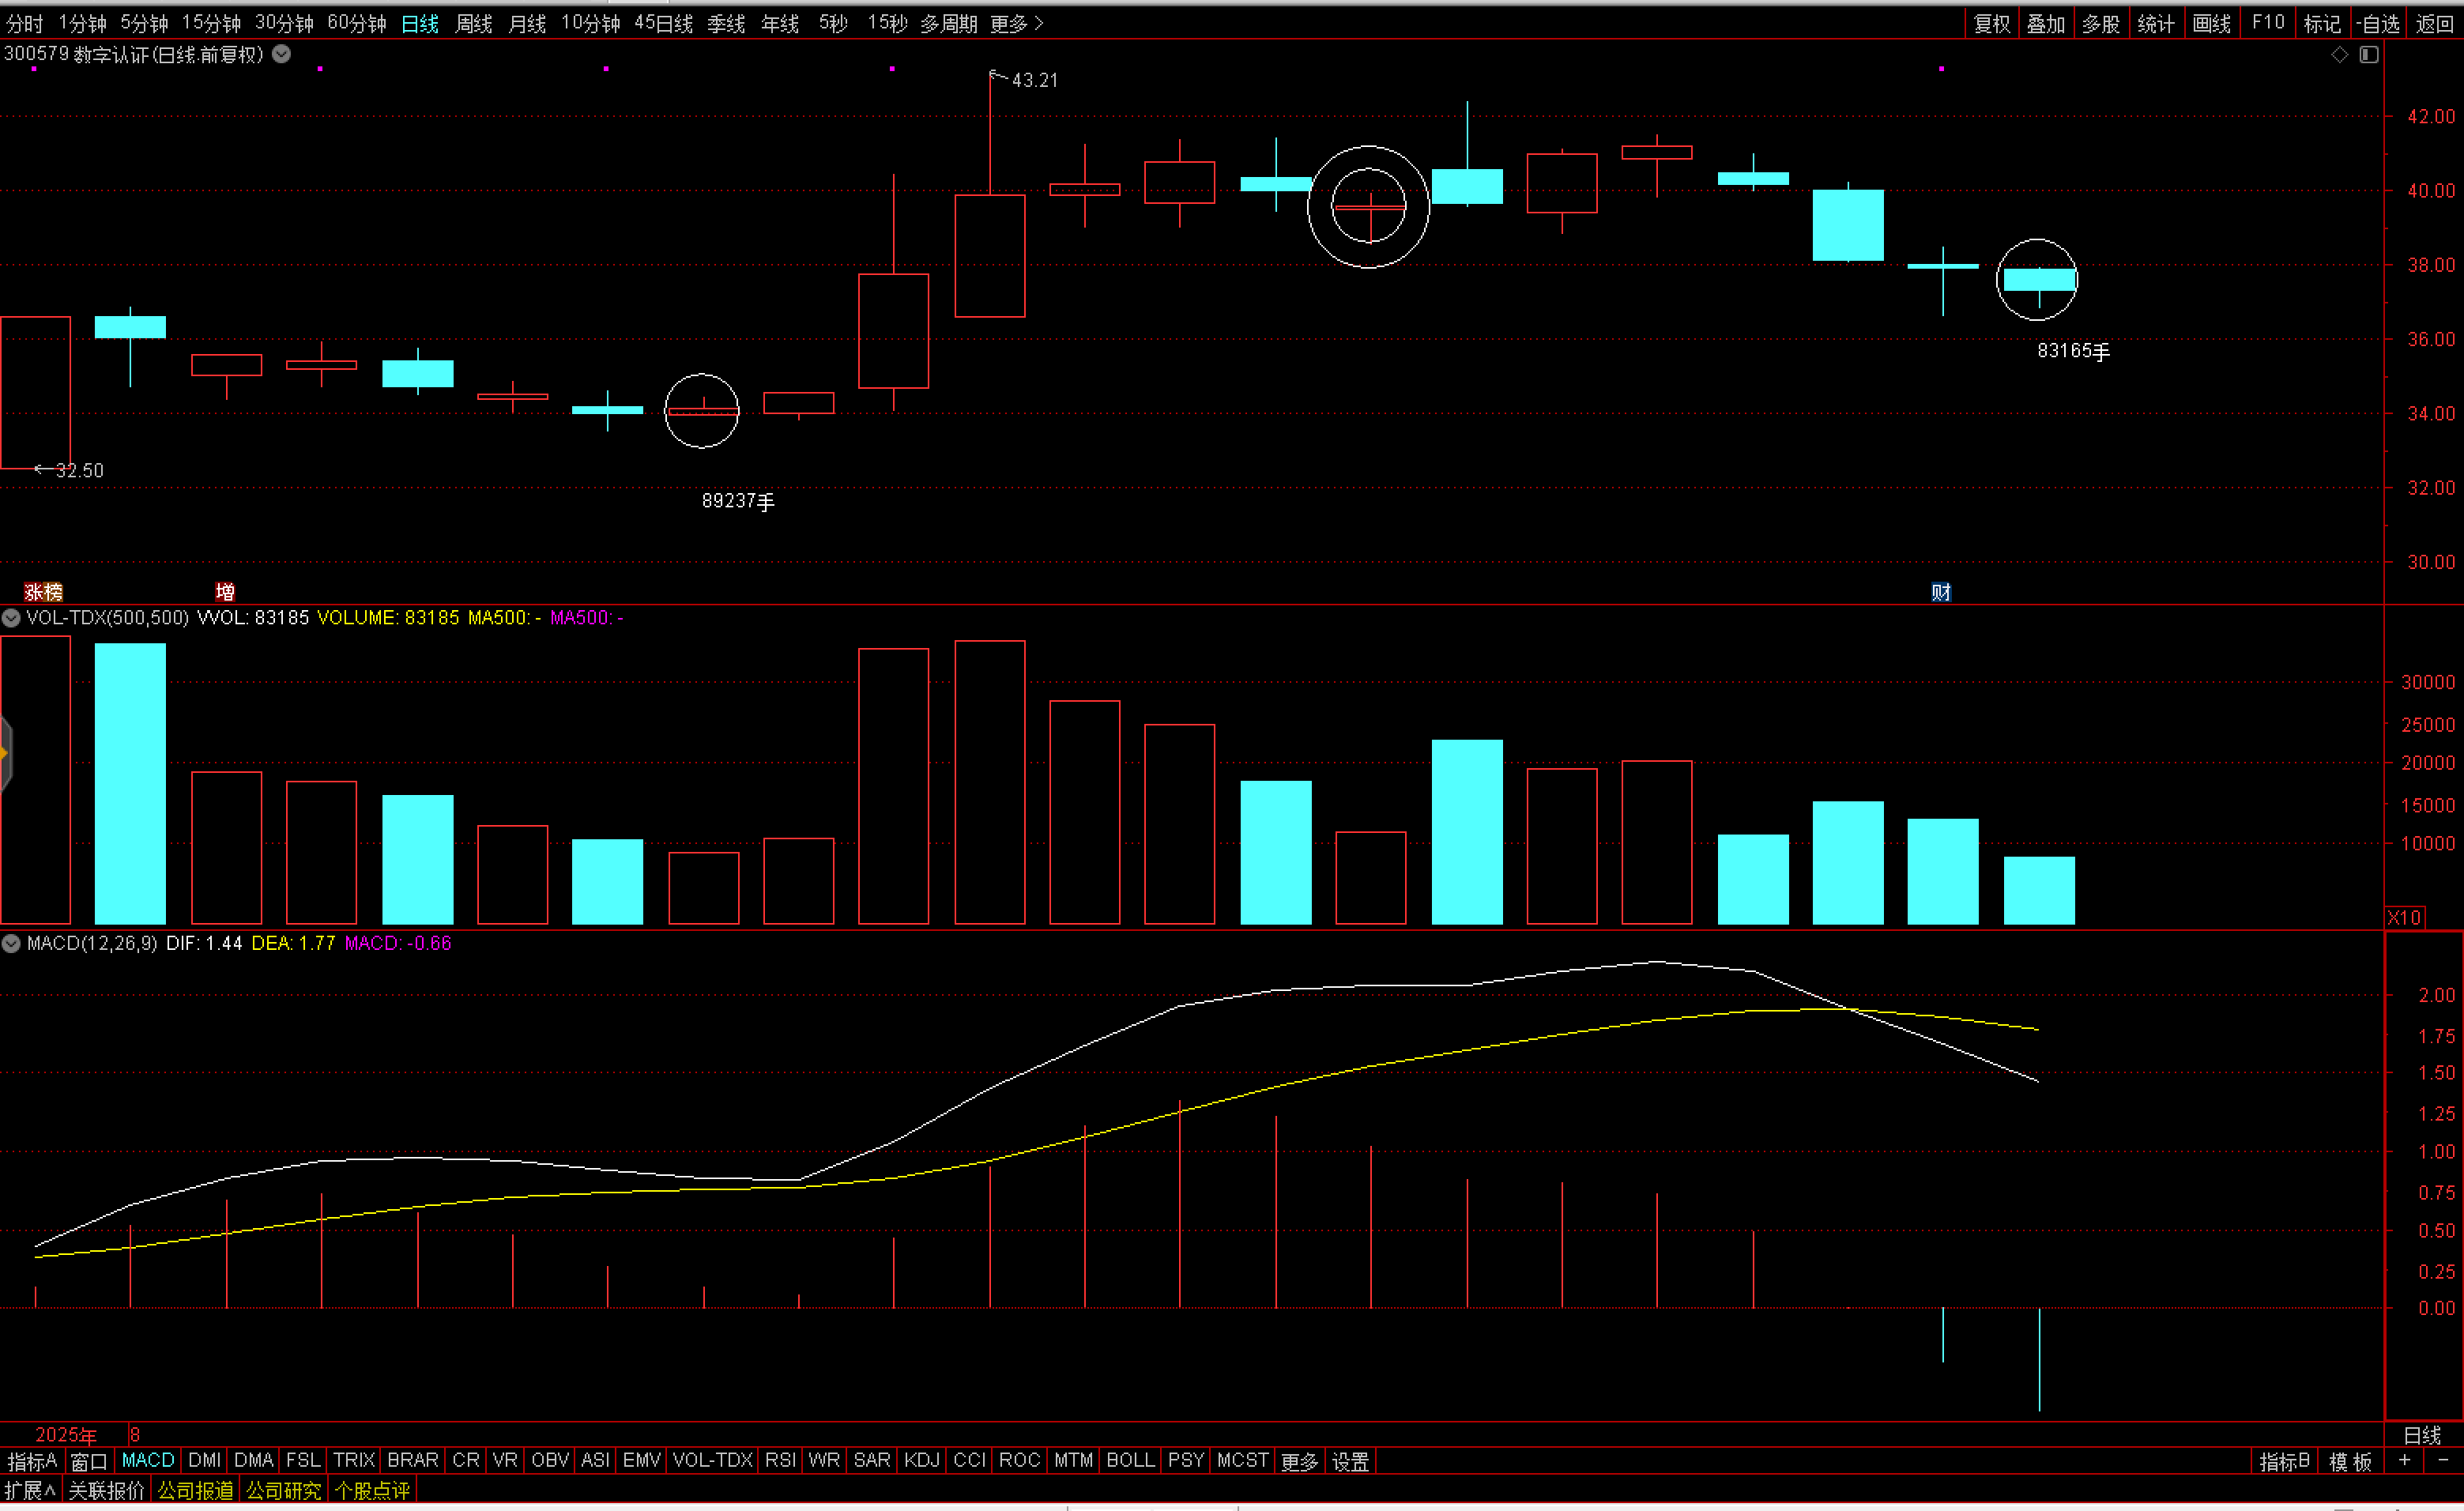Click the 涨榜 event marker
The width and height of the screenshot is (2464, 1511).
tap(43, 592)
